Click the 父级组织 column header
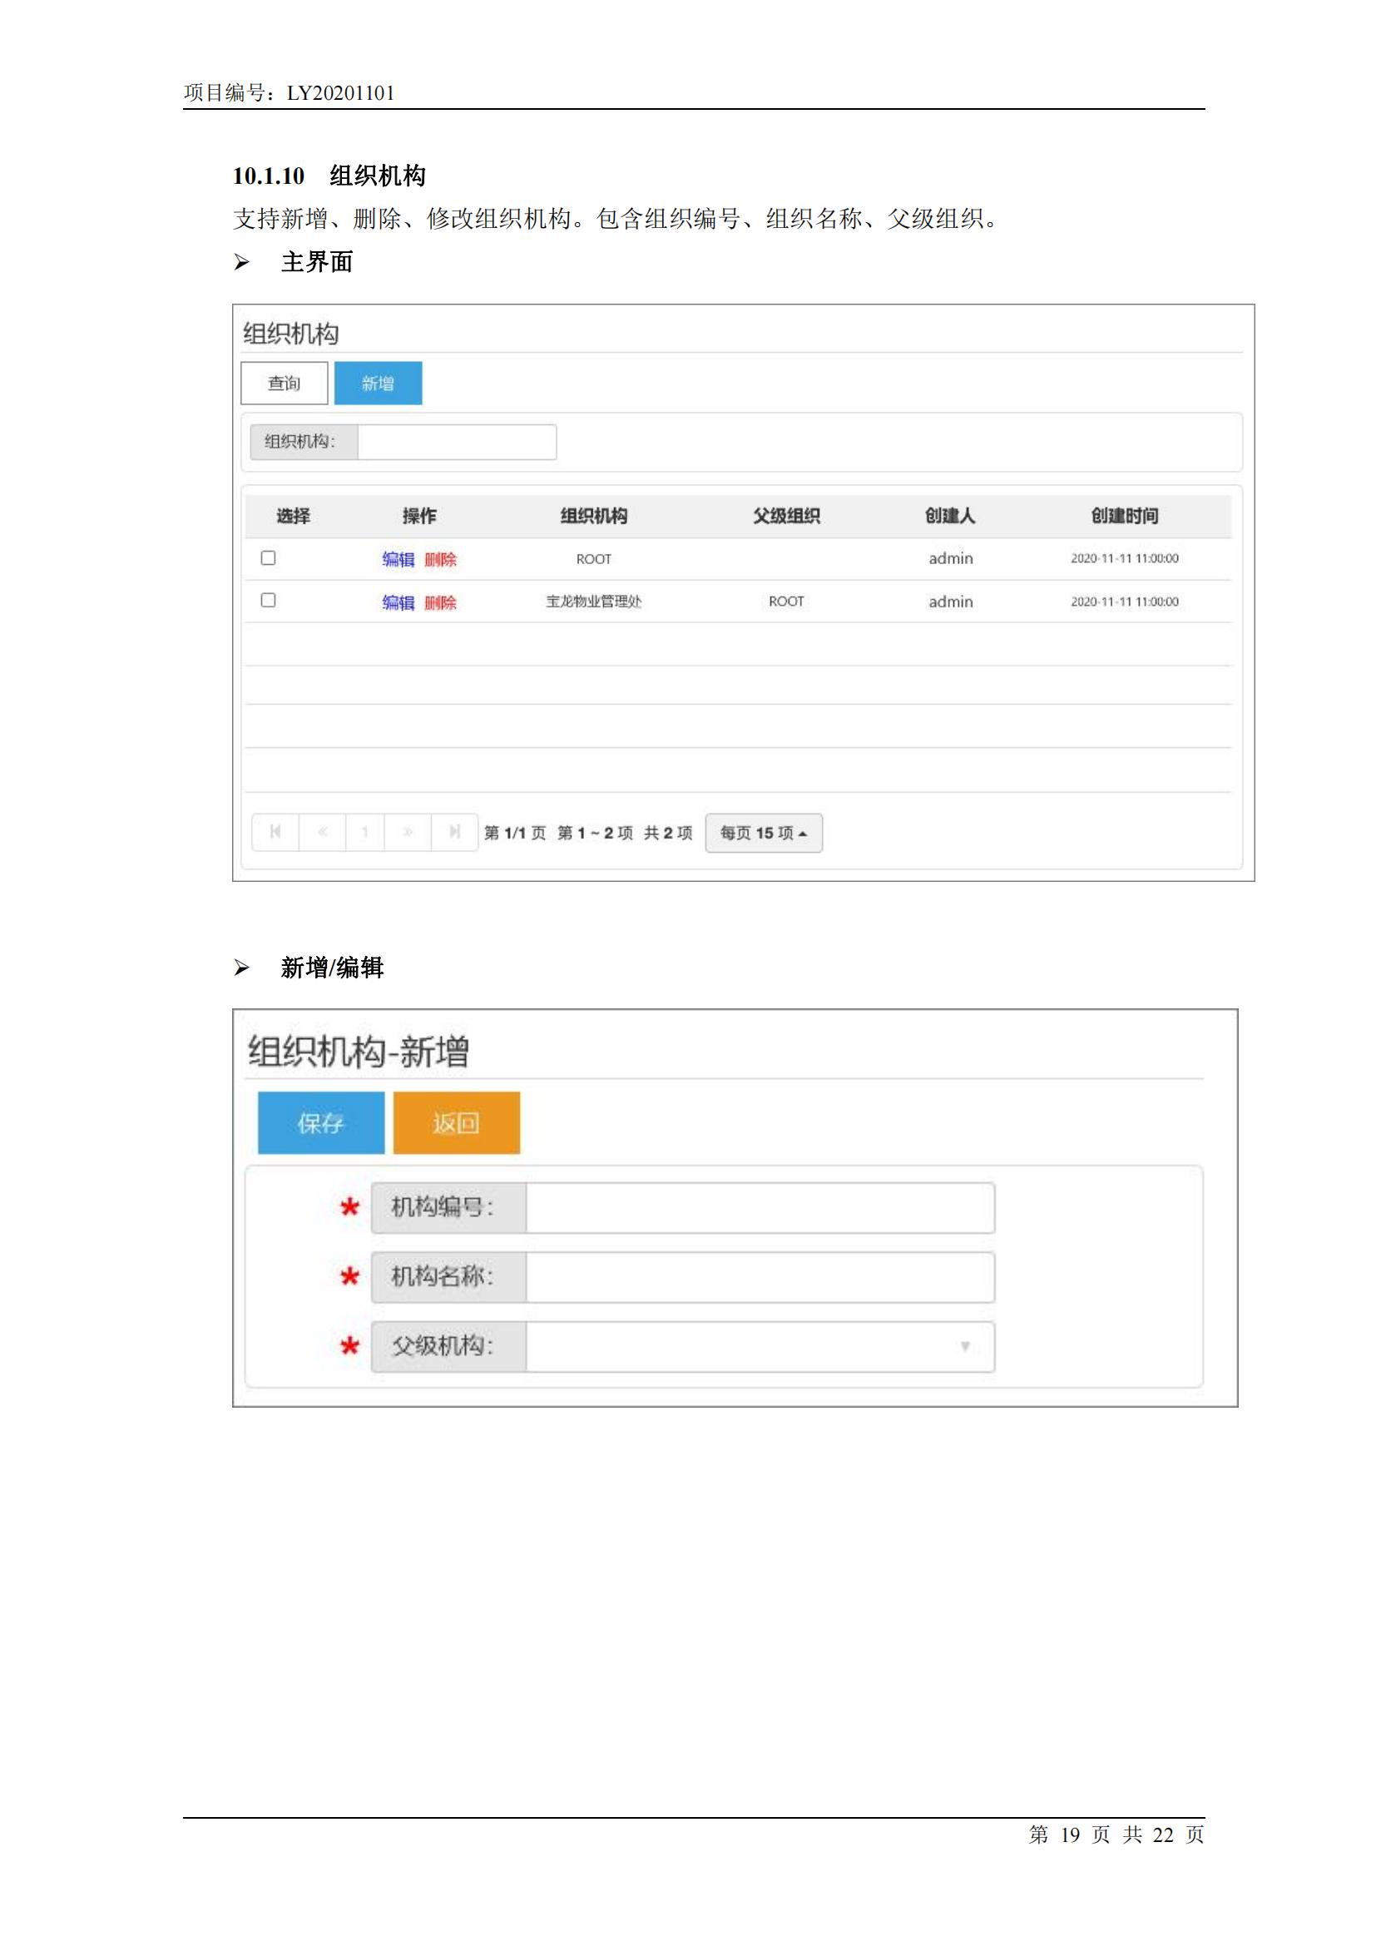This screenshot has width=1376, height=1946. pyautogui.click(x=786, y=516)
